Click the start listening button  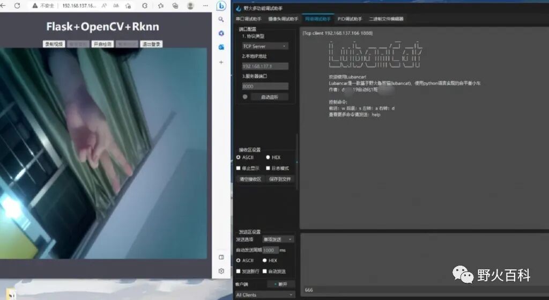[270, 97]
